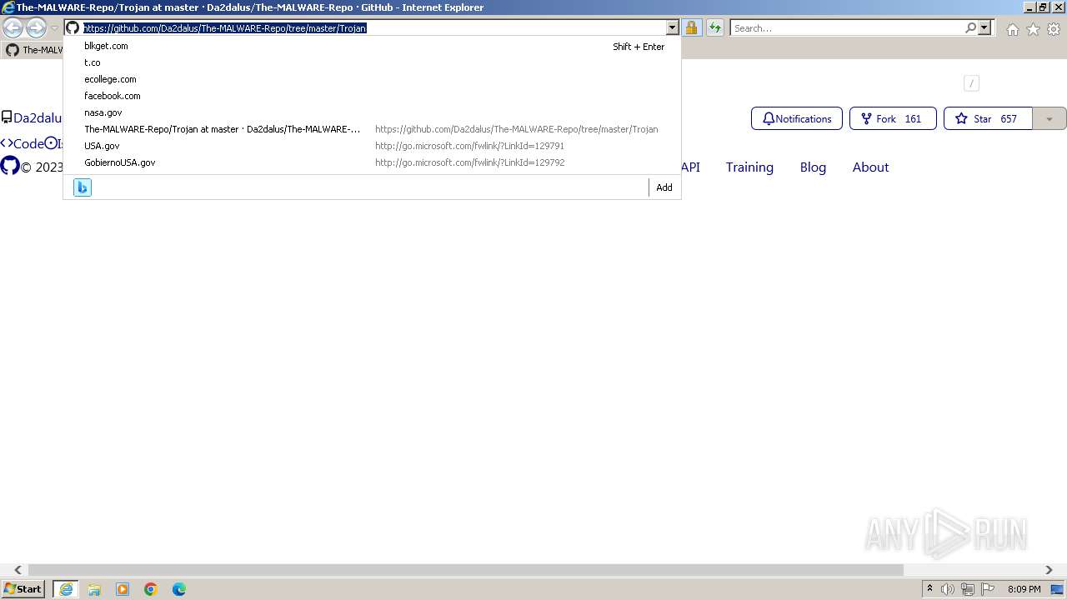Choose facebook.com suggestion
The height and width of the screenshot is (600, 1067).
[372, 96]
